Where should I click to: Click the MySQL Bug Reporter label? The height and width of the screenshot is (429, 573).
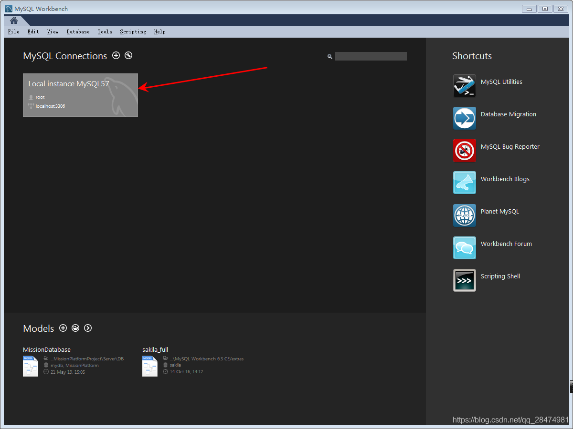[510, 147]
